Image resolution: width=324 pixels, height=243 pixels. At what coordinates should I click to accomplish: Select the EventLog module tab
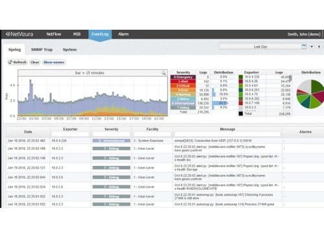click(100, 34)
